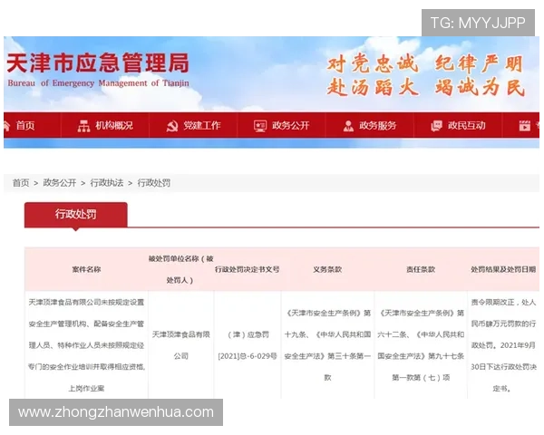
Task: Click the 义务条款 cell citing 第十九条
Action: (x=327, y=345)
